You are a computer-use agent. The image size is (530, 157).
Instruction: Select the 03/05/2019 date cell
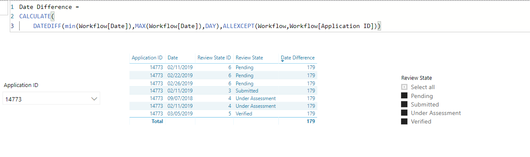pyautogui.click(x=180, y=114)
